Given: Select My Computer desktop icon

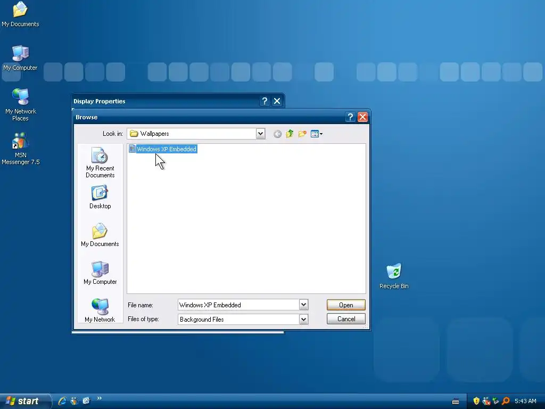Looking at the screenshot, I should pos(20,58).
